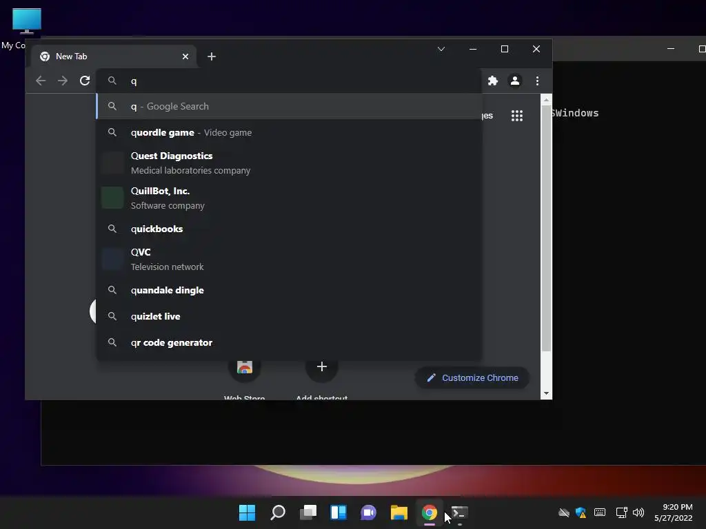Select the Quest Diagnostics suggestion
This screenshot has height=529, width=706.
pos(289,163)
